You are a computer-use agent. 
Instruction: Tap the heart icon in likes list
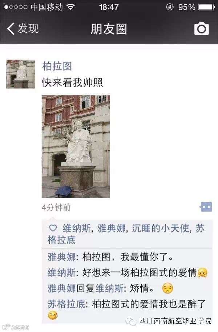(x=53, y=228)
